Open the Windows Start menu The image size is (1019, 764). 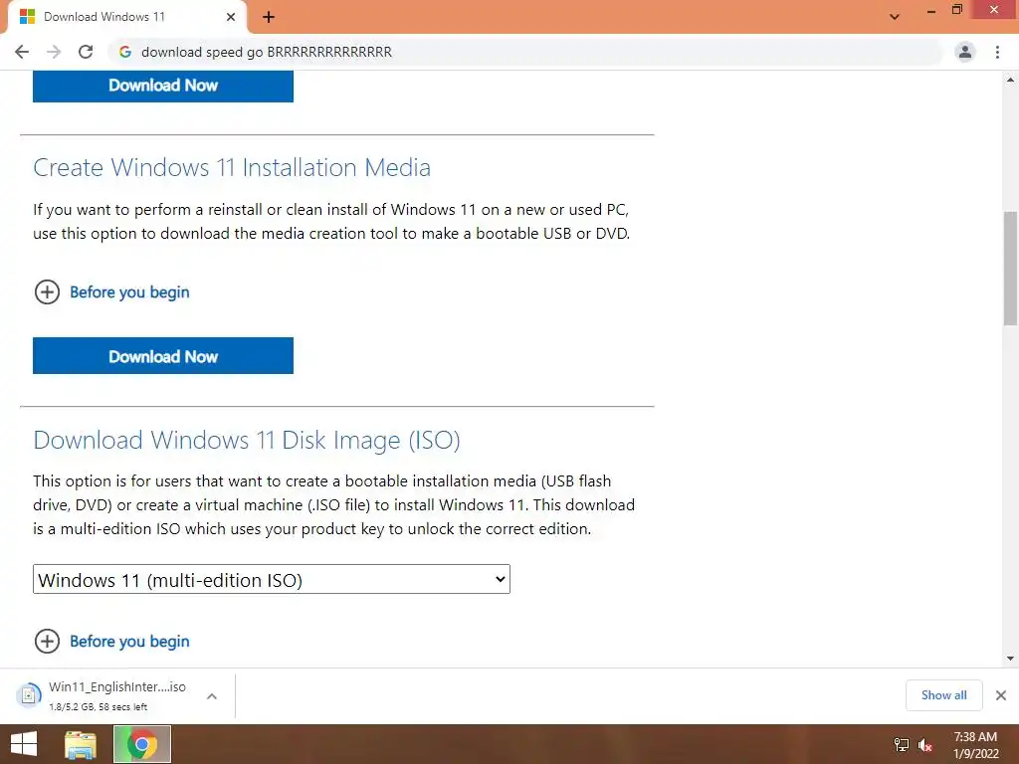24,744
